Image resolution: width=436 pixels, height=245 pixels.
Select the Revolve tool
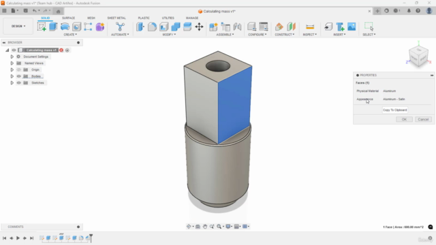65,27
